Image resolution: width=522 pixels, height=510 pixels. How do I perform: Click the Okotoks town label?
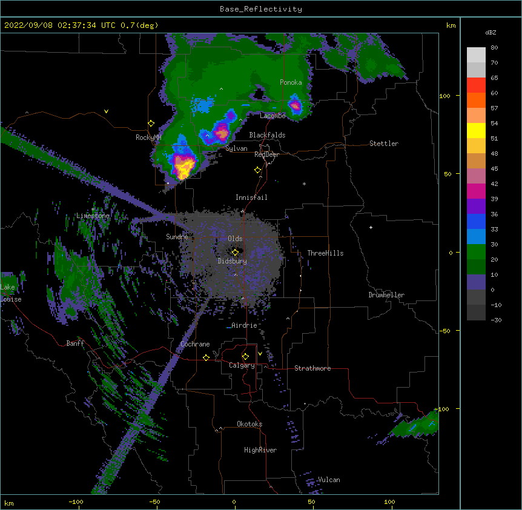pyautogui.click(x=249, y=424)
